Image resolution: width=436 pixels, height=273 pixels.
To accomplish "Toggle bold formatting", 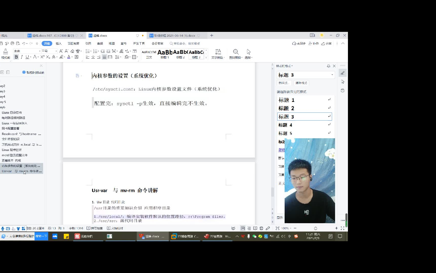I will (x=16, y=57).
